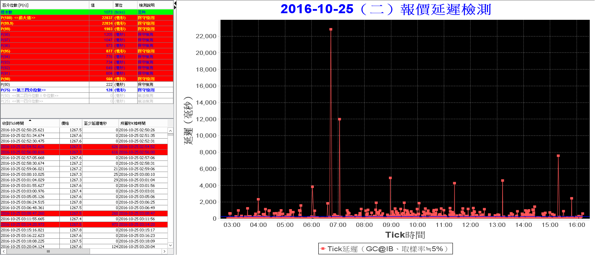Select the P(99.9) percentile row
The height and width of the screenshot is (255, 595).
87,23
